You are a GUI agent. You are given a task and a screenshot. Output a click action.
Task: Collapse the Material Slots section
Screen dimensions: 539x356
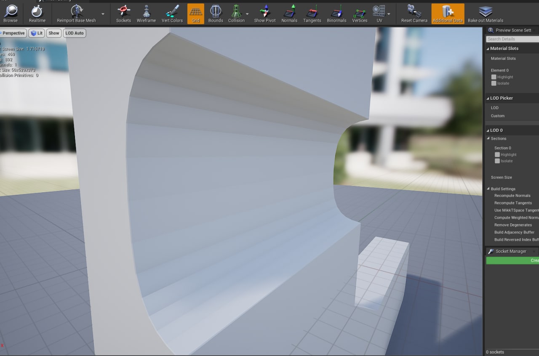point(488,48)
